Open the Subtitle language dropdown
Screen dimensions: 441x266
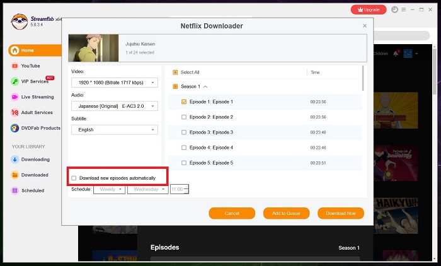(114, 130)
